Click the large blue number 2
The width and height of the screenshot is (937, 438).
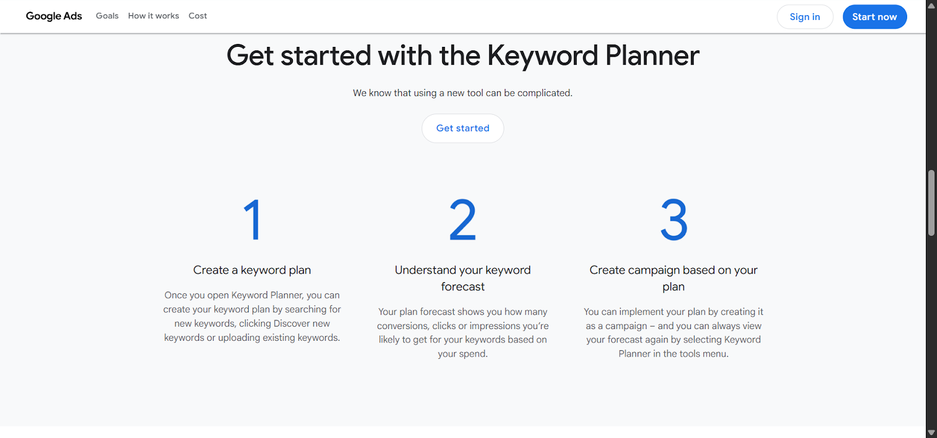click(462, 220)
